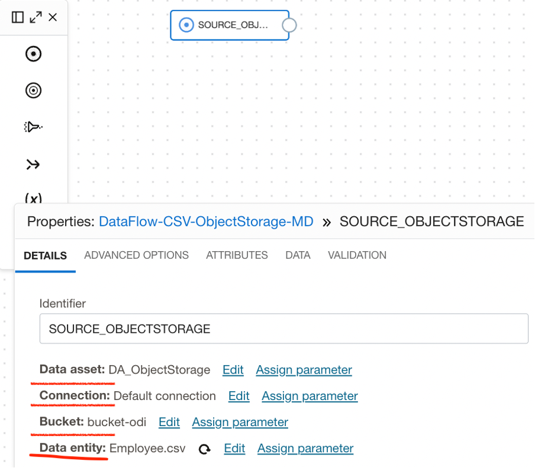Screen dimensions: 535x468
Task: Toggle the operators panel layout icon
Action: point(18,17)
